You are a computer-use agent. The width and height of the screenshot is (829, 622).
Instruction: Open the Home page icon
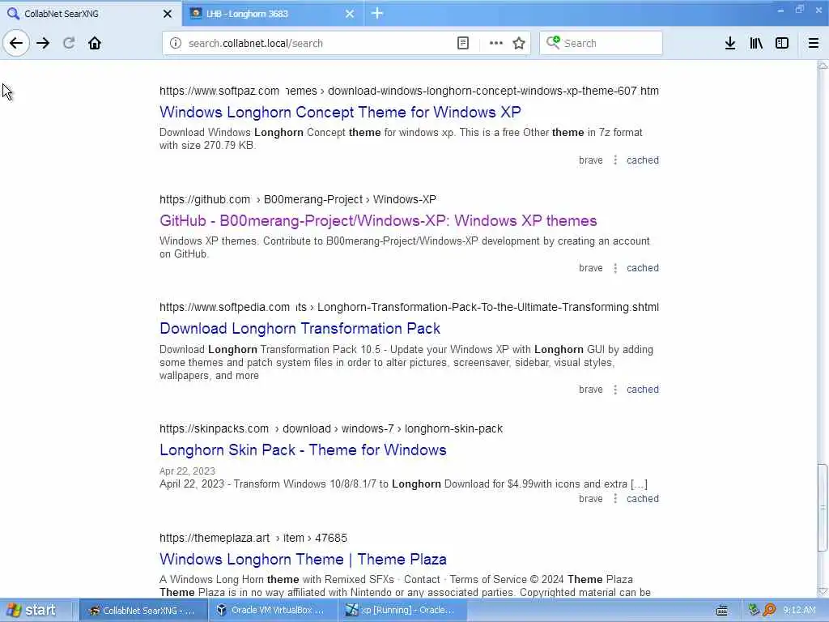(x=95, y=43)
